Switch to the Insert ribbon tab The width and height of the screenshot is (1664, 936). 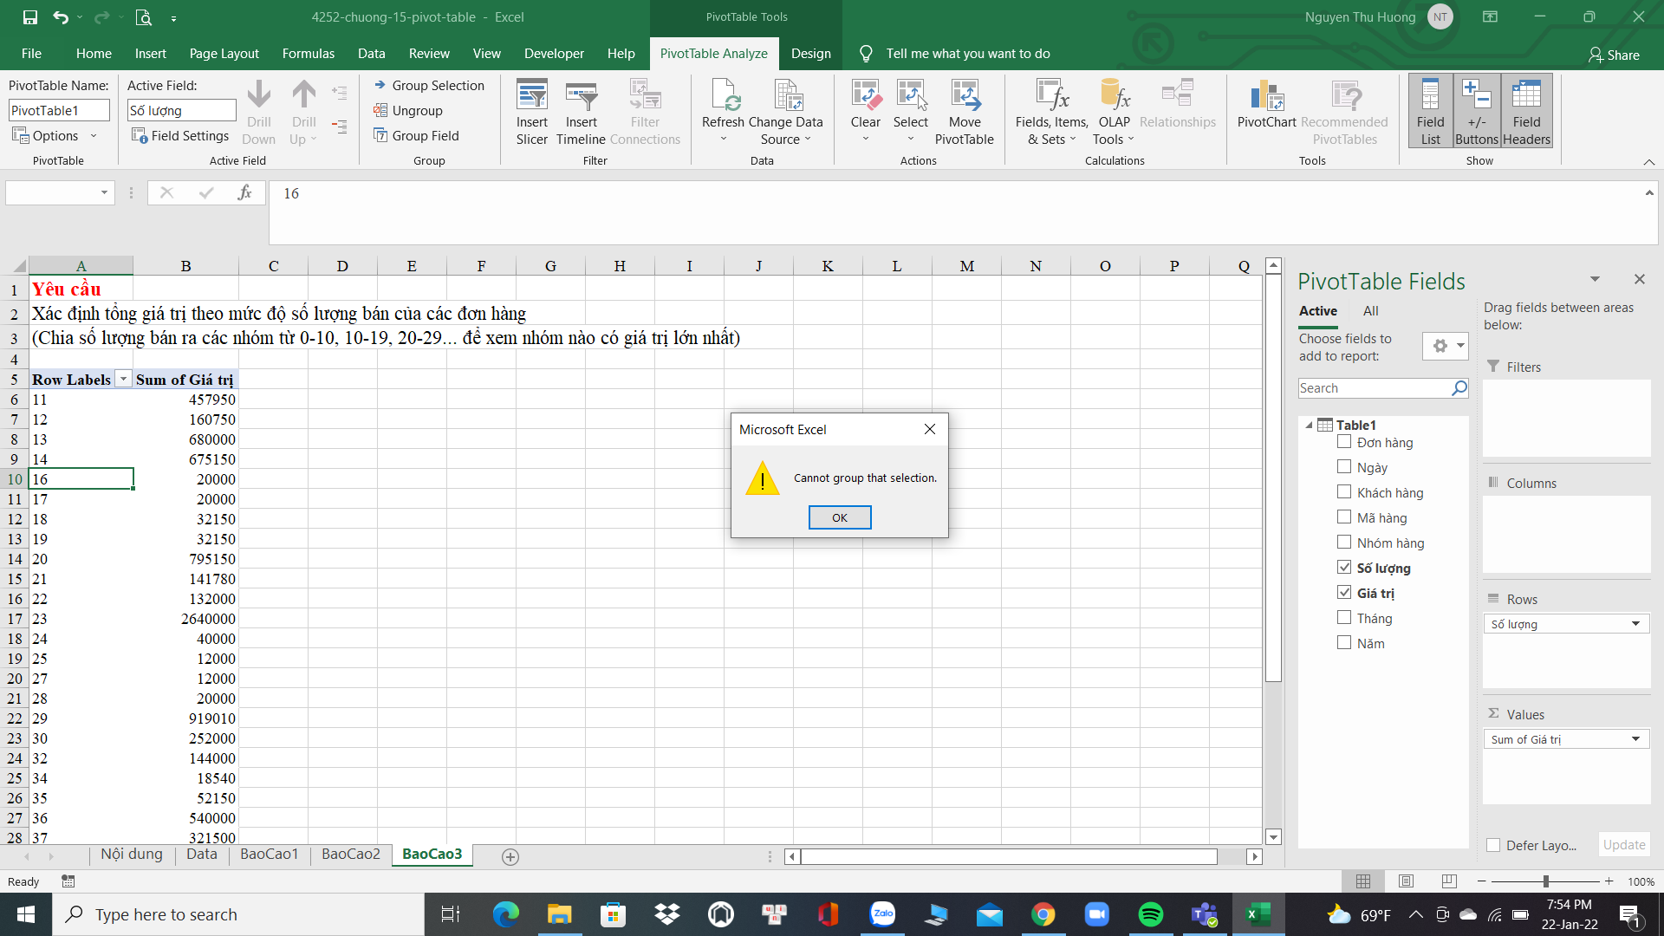[x=150, y=53]
